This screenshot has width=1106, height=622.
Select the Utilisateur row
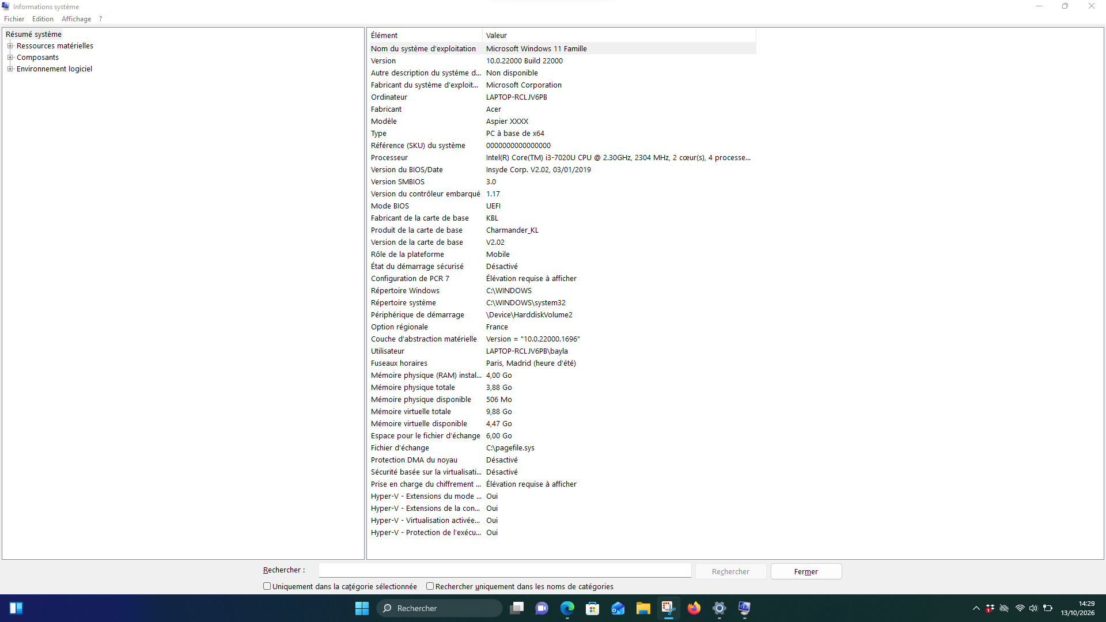562,351
